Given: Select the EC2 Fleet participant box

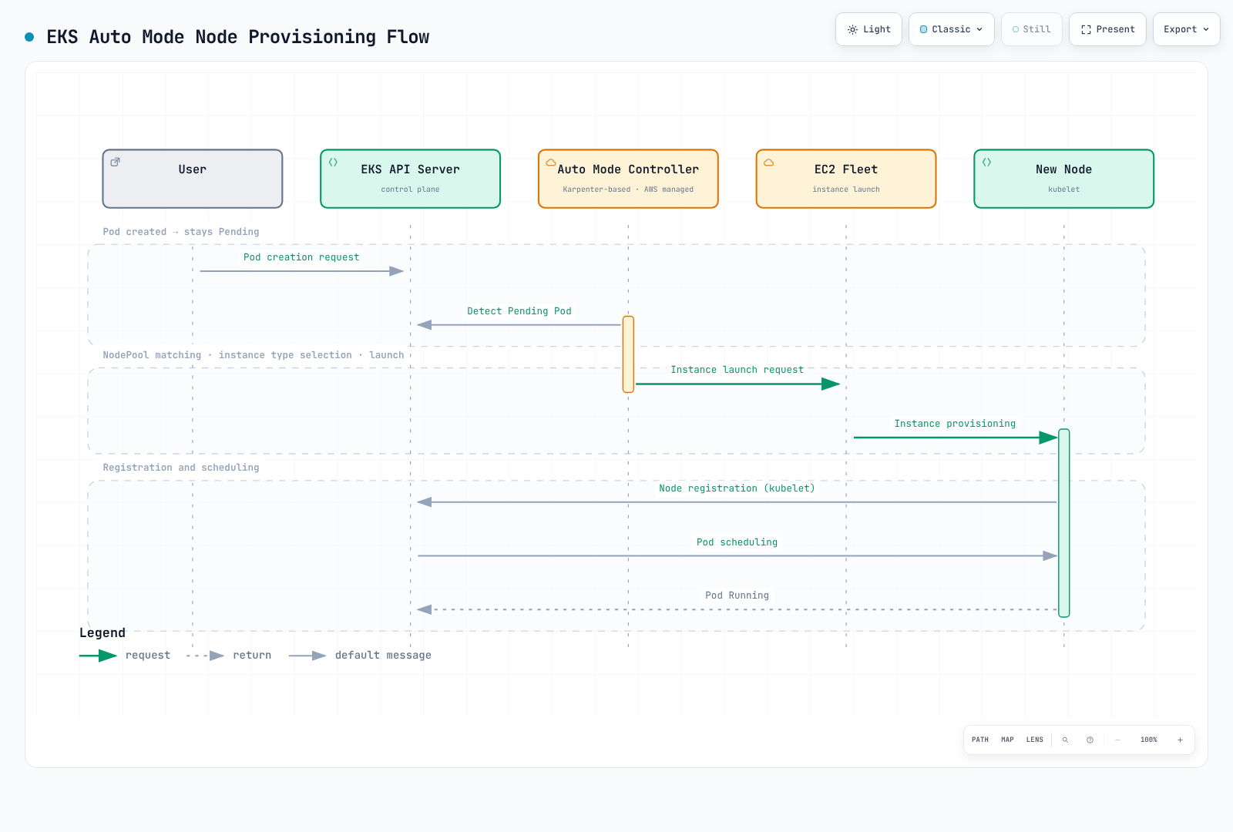Looking at the screenshot, I should point(846,179).
